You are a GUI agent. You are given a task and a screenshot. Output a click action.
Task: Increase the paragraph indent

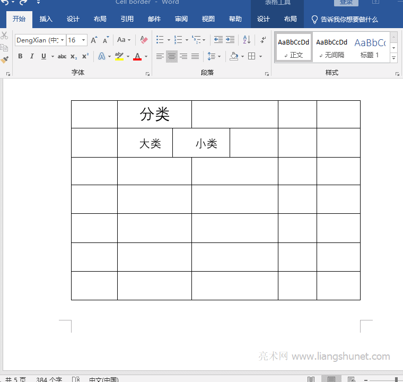pyautogui.click(x=230, y=40)
